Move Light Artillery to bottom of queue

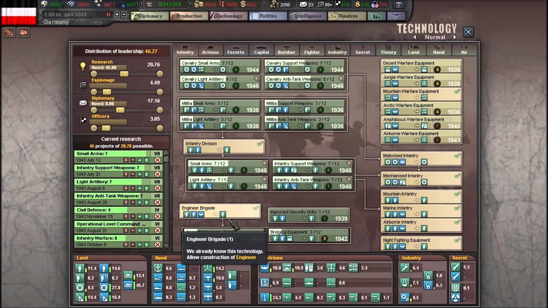click(126, 188)
